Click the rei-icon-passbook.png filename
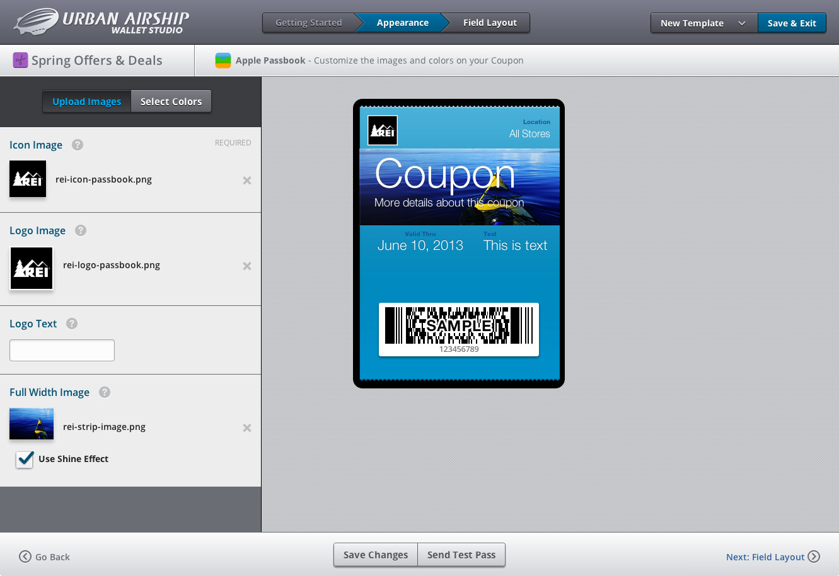Image resolution: width=839 pixels, height=576 pixels. click(103, 179)
